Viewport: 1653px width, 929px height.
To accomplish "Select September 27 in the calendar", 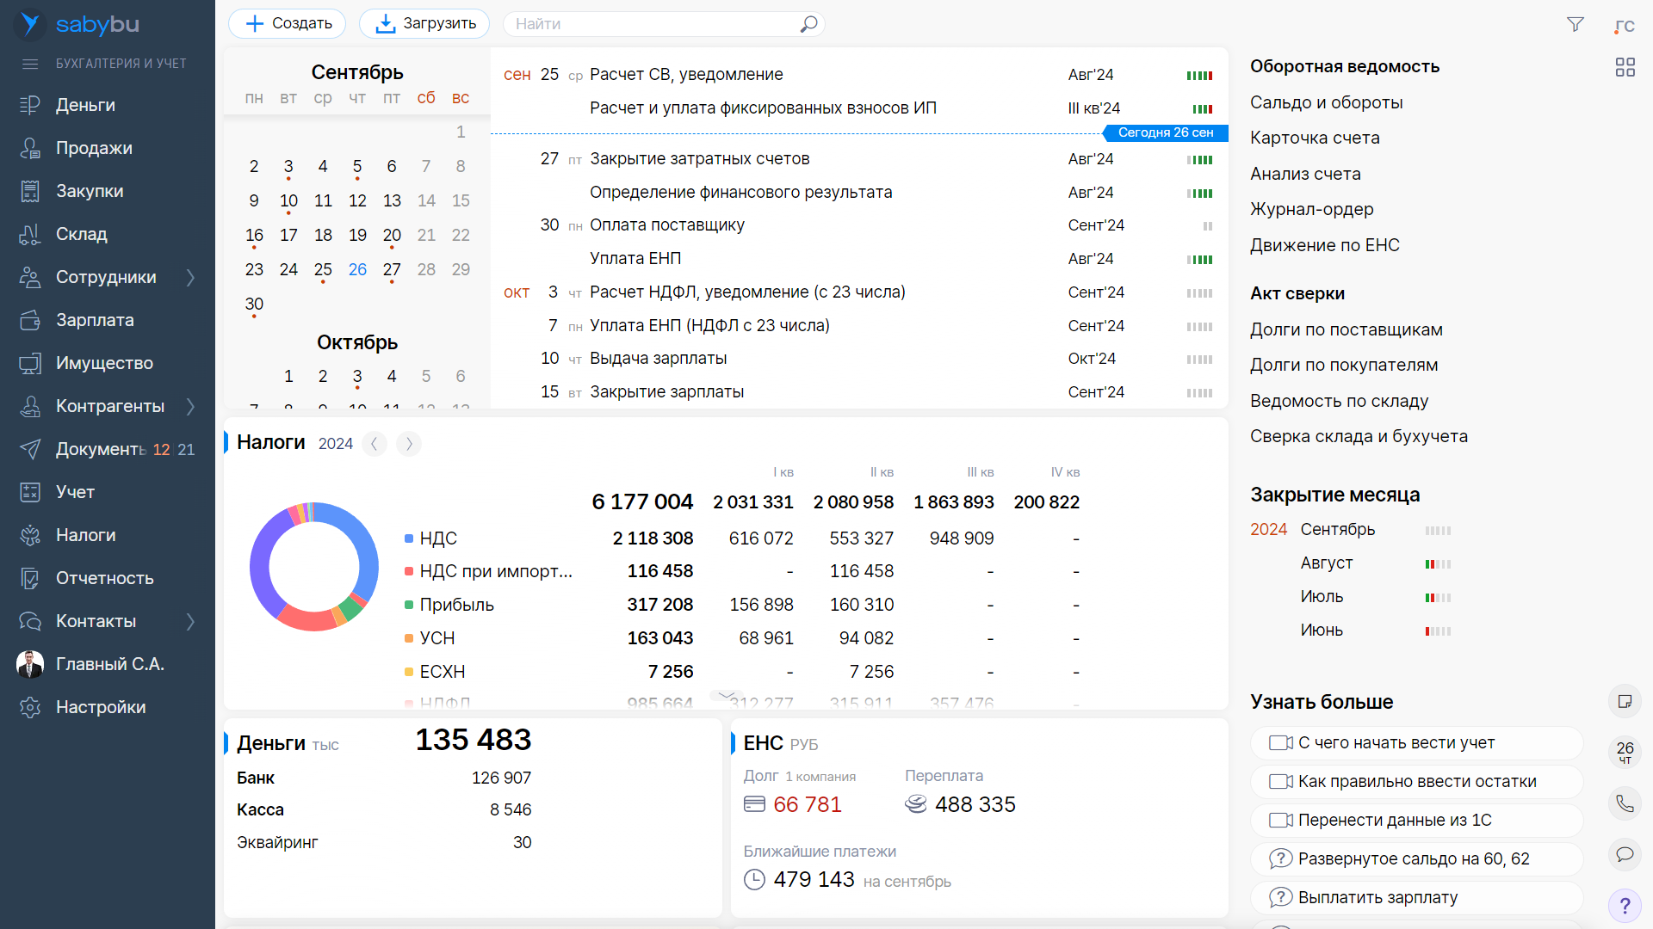I will click(x=392, y=269).
